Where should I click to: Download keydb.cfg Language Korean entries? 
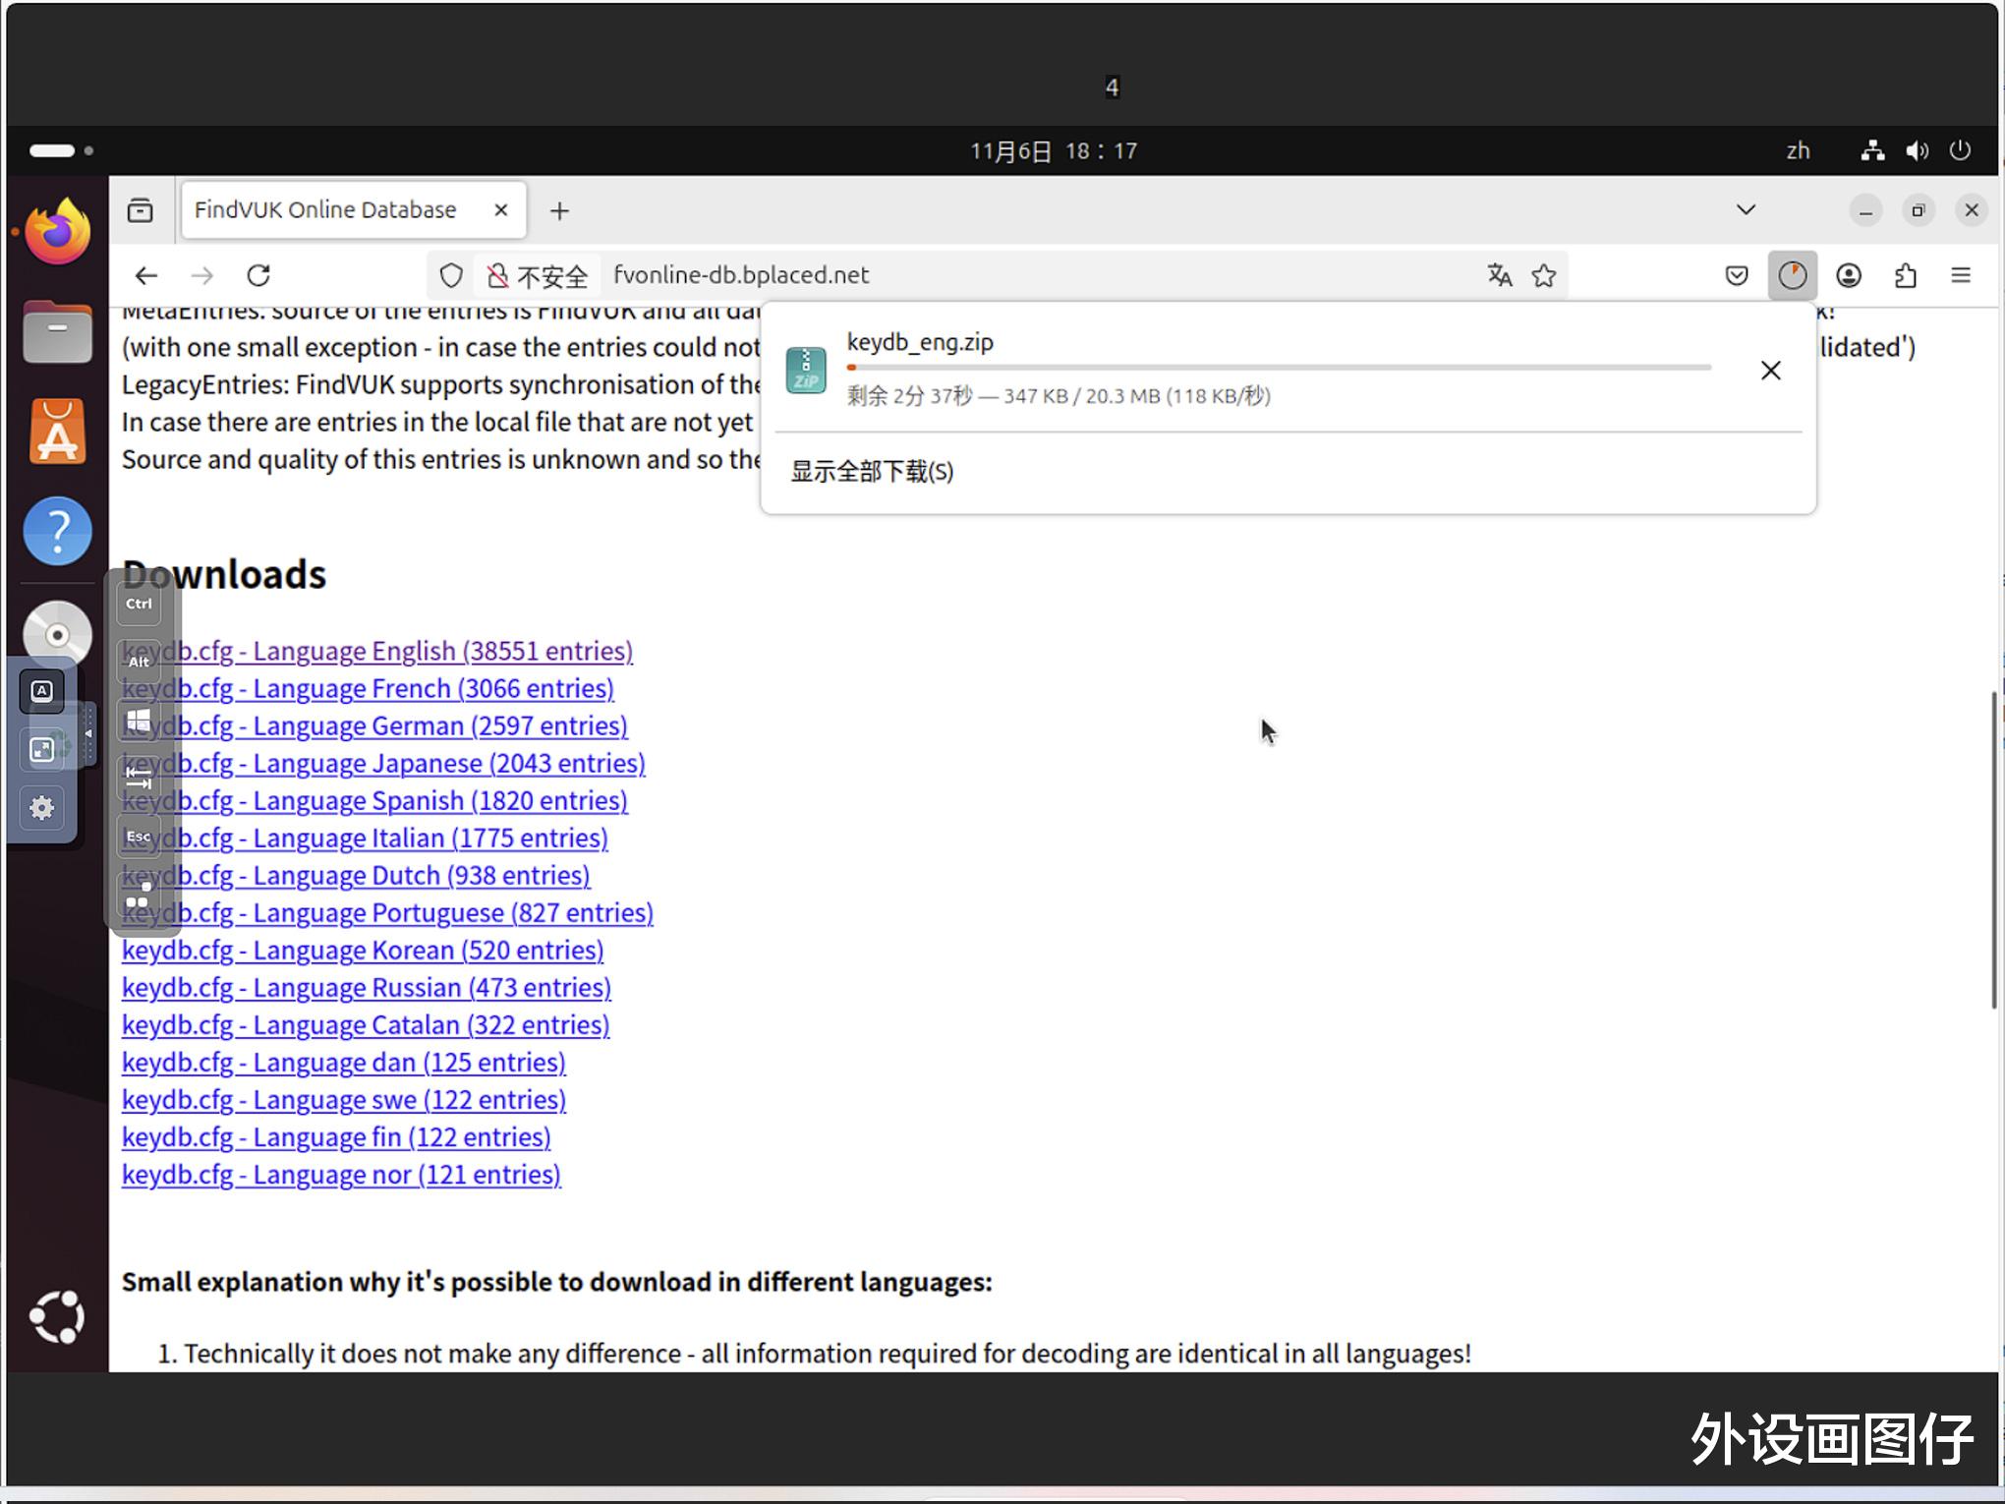tap(362, 950)
